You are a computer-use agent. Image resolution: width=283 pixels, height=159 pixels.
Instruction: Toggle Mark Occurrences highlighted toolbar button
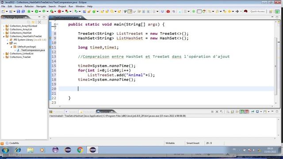point(130,11)
